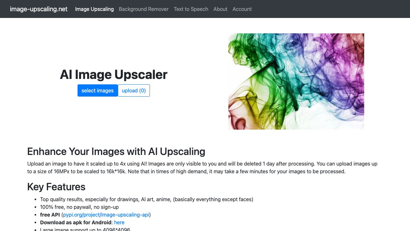Image resolution: width=410 pixels, height=231 pixels.
Task: Click the paragraph about 16MPx upload size
Action: [202, 167]
